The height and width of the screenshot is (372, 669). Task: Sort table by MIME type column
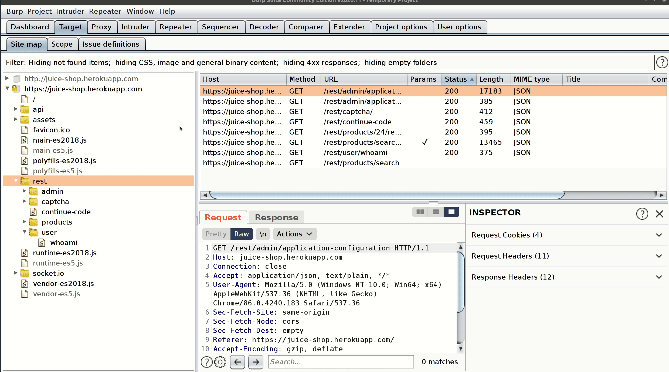pyautogui.click(x=536, y=79)
